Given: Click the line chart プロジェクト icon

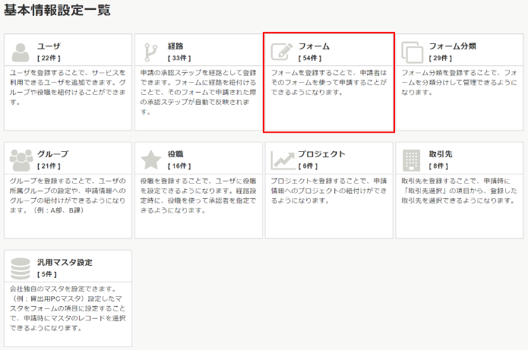Looking at the screenshot, I should (282, 159).
